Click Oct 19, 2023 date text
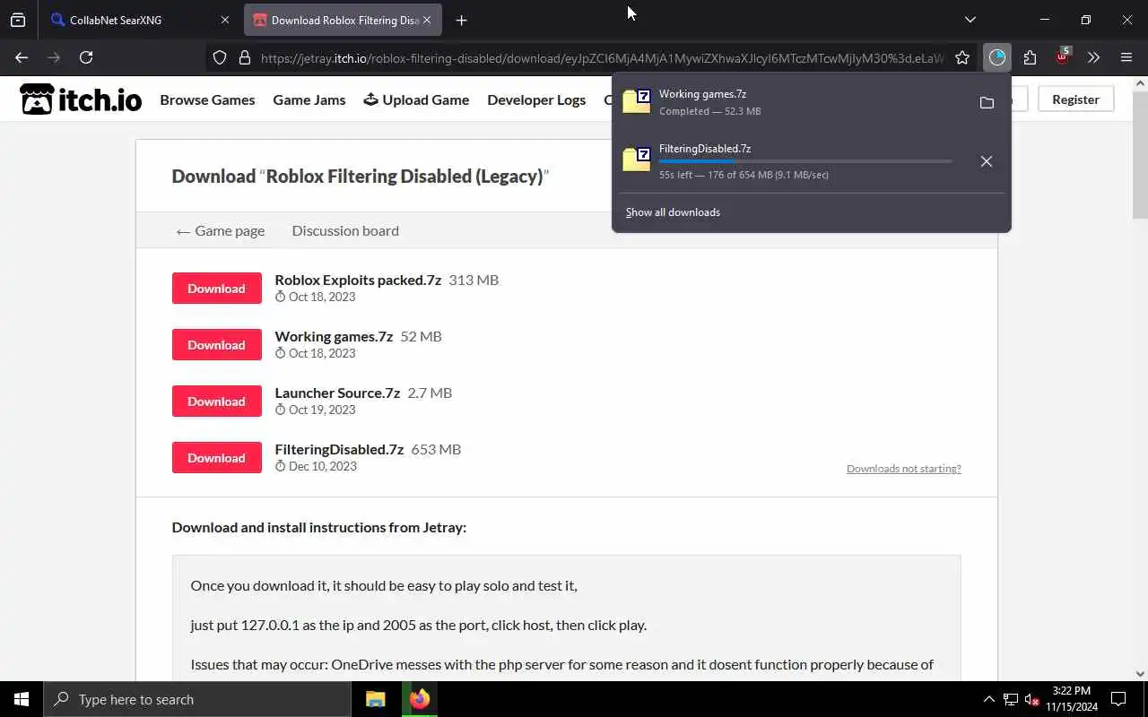 322,410
